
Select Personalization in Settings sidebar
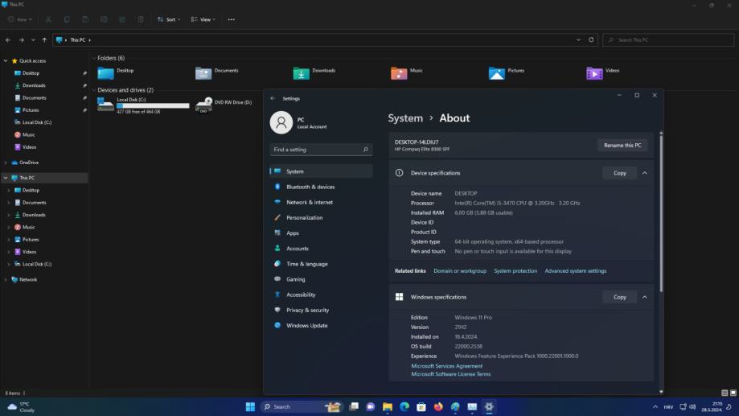click(x=304, y=217)
